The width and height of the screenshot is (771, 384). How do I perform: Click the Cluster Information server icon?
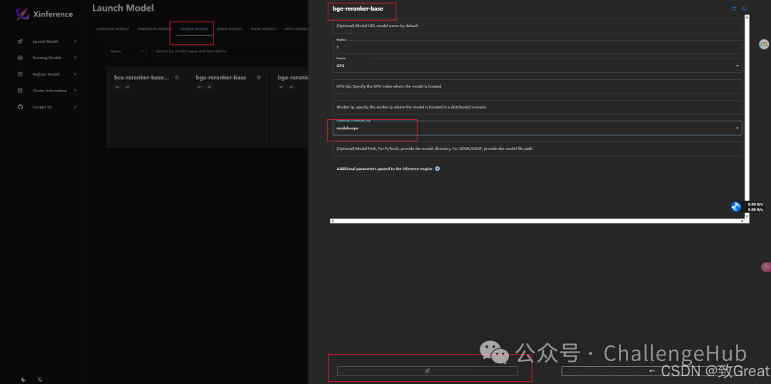(x=20, y=91)
